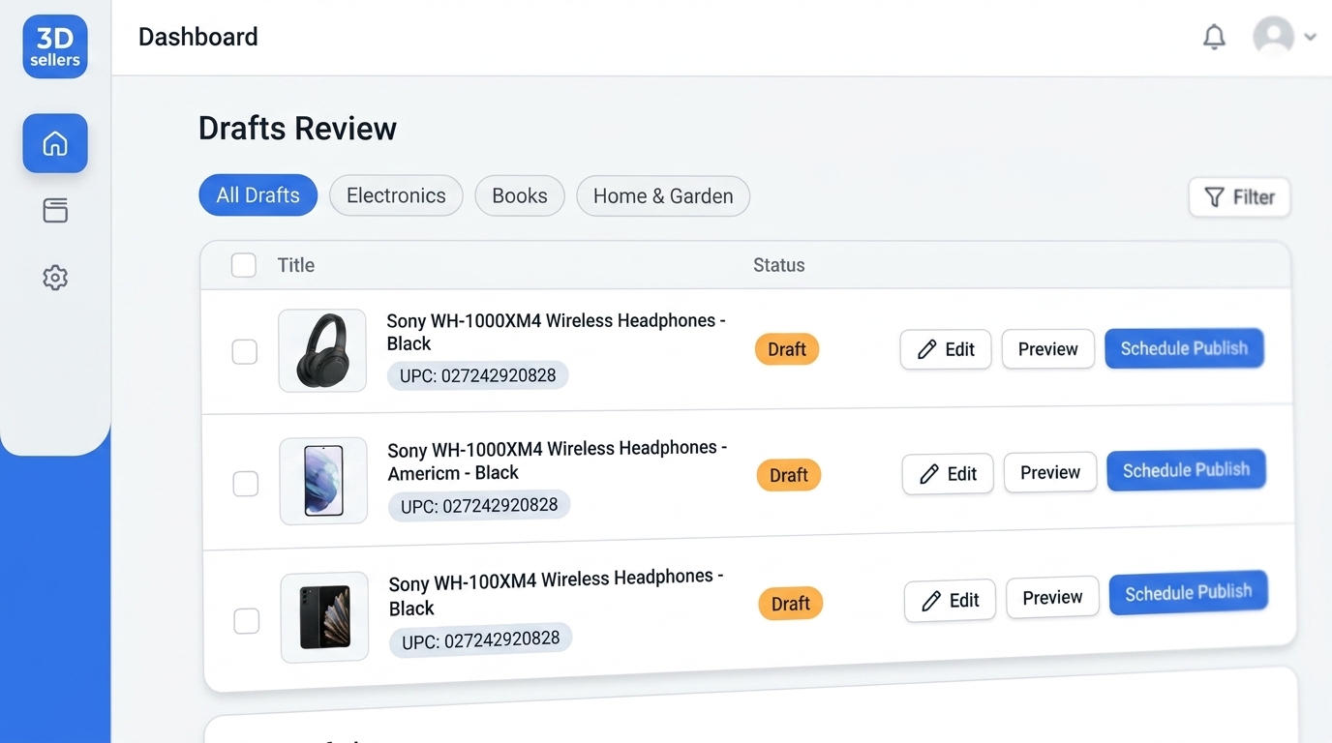Open the Filter button
1332x743 pixels.
[1239, 197]
